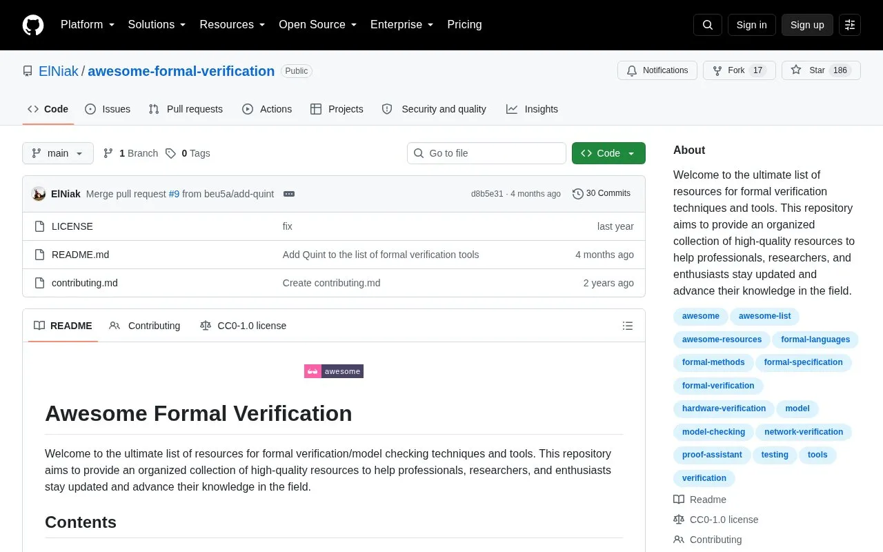
Task: Open commit hash d8b5e31
Action: (x=487, y=194)
